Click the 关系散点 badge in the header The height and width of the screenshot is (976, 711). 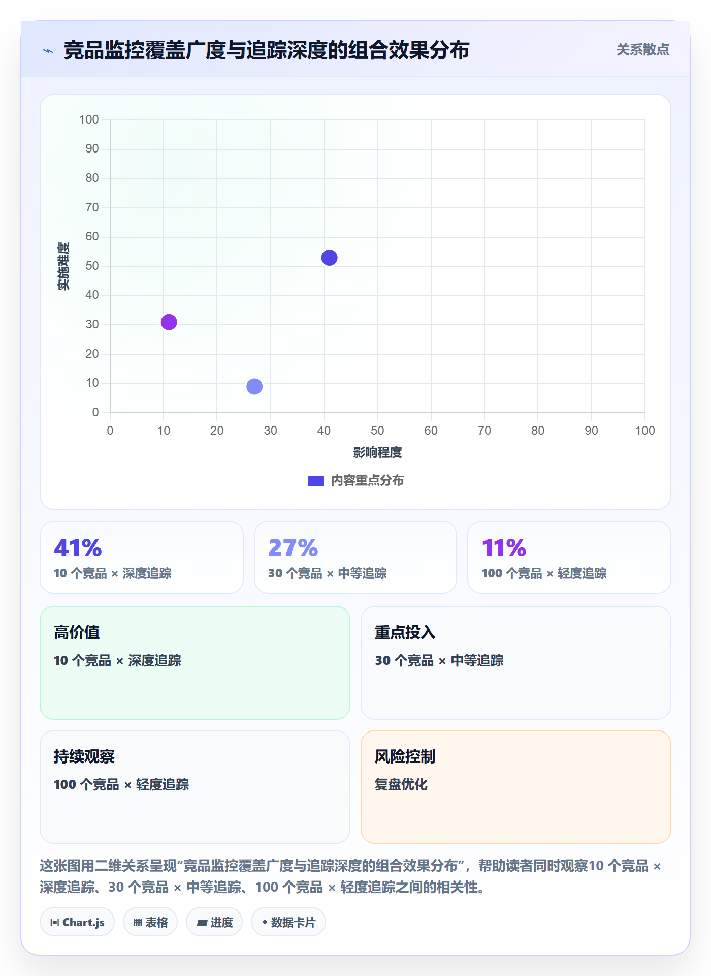pos(642,50)
